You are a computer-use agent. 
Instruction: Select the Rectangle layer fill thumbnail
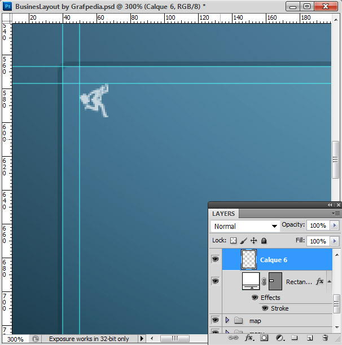(x=251, y=281)
